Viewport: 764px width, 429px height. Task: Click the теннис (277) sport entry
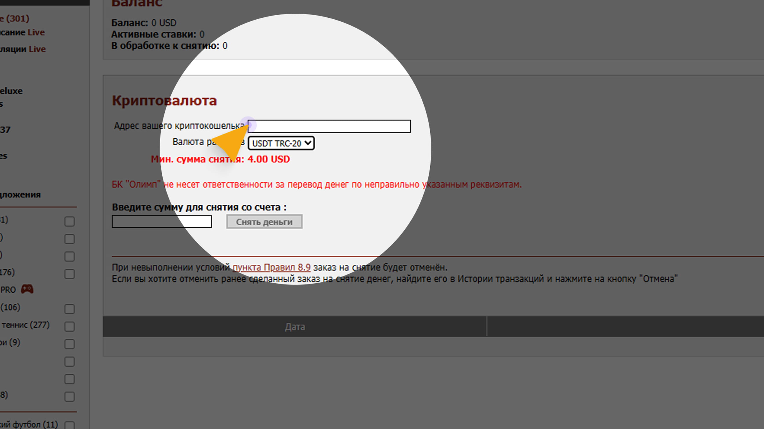pyautogui.click(x=25, y=325)
